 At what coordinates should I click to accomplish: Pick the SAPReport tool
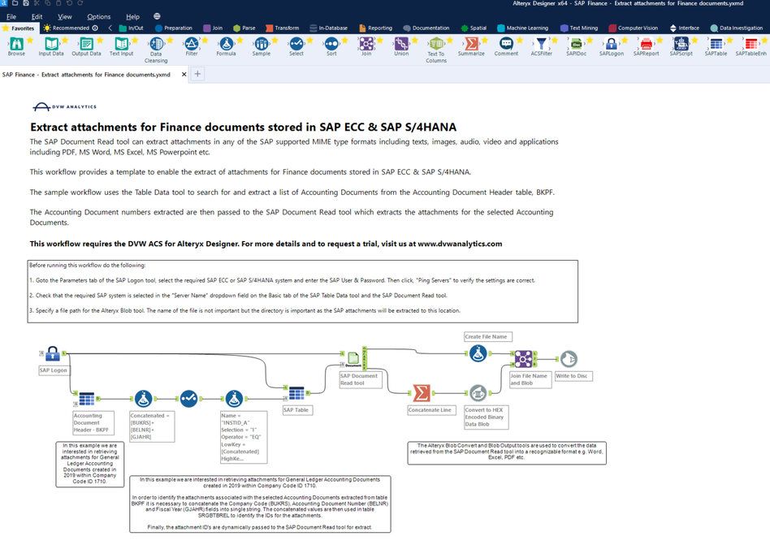pos(647,44)
